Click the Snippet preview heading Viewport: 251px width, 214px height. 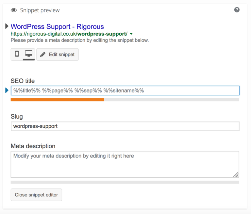[x=40, y=10]
